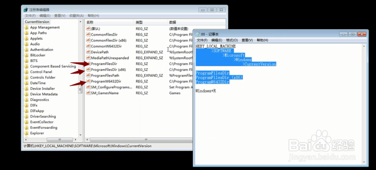Click the App Paths folder icon

(x=26, y=33)
